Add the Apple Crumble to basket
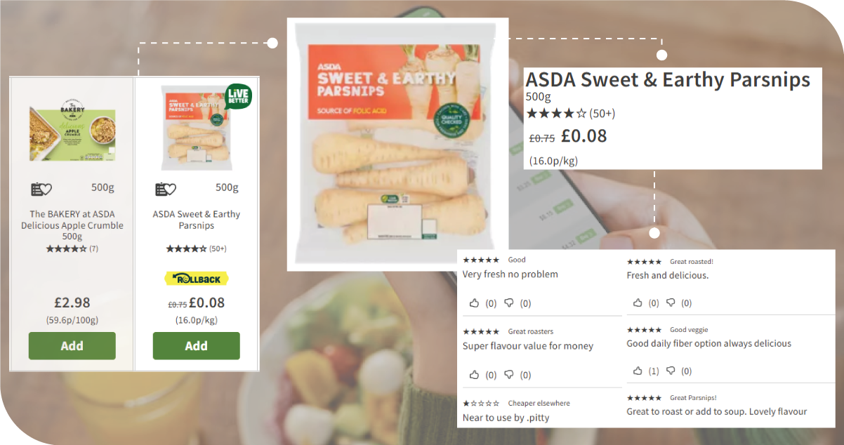 (x=72, y=345)
